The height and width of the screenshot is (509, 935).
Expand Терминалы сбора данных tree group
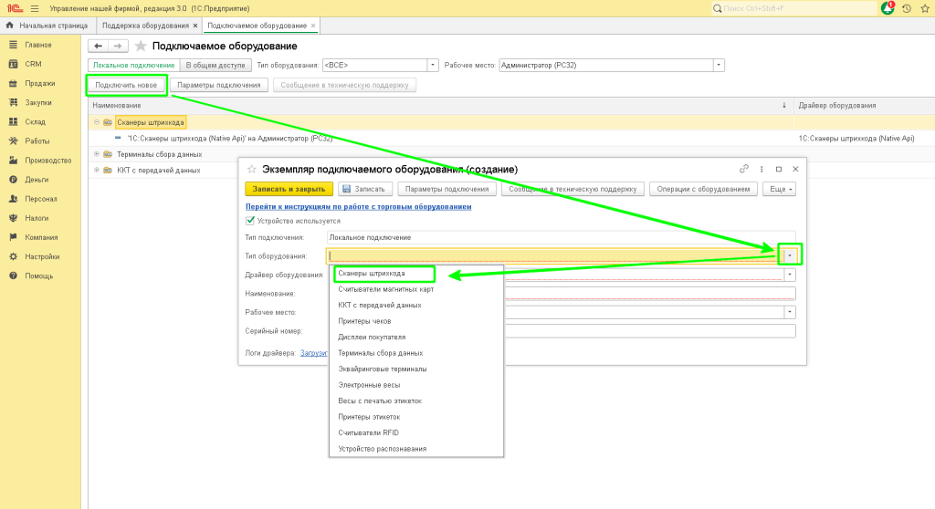[96, 154]
